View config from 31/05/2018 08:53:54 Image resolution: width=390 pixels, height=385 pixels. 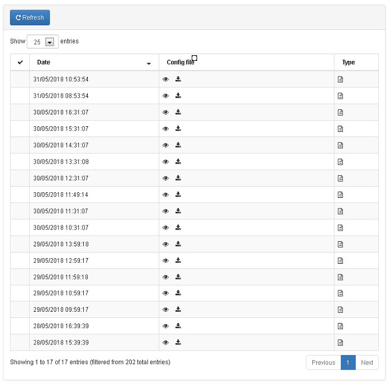coord(165,96)
